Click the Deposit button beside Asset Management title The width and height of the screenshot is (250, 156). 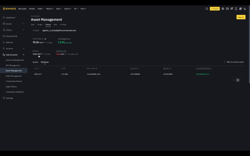(x=241, y=17)
